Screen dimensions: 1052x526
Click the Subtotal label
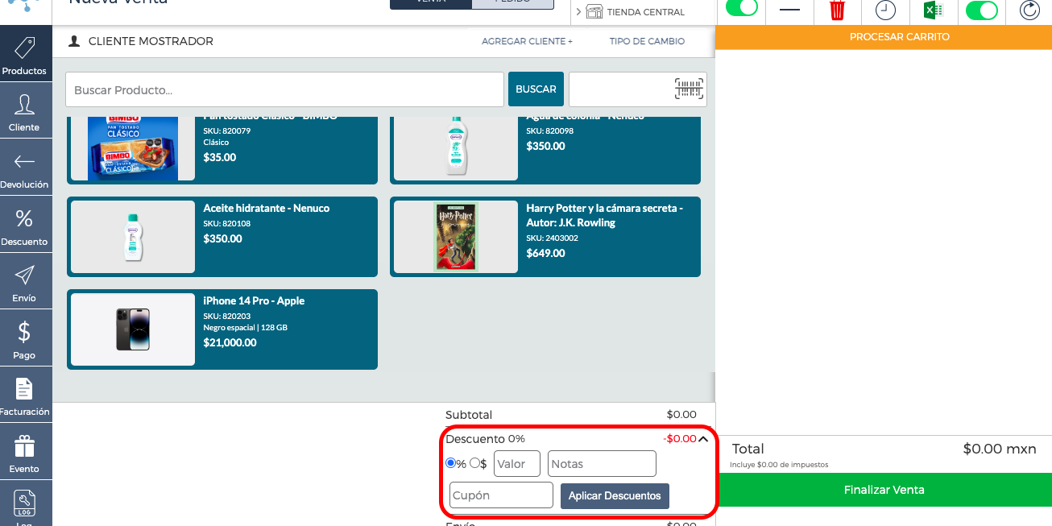[x=469, y=415]
